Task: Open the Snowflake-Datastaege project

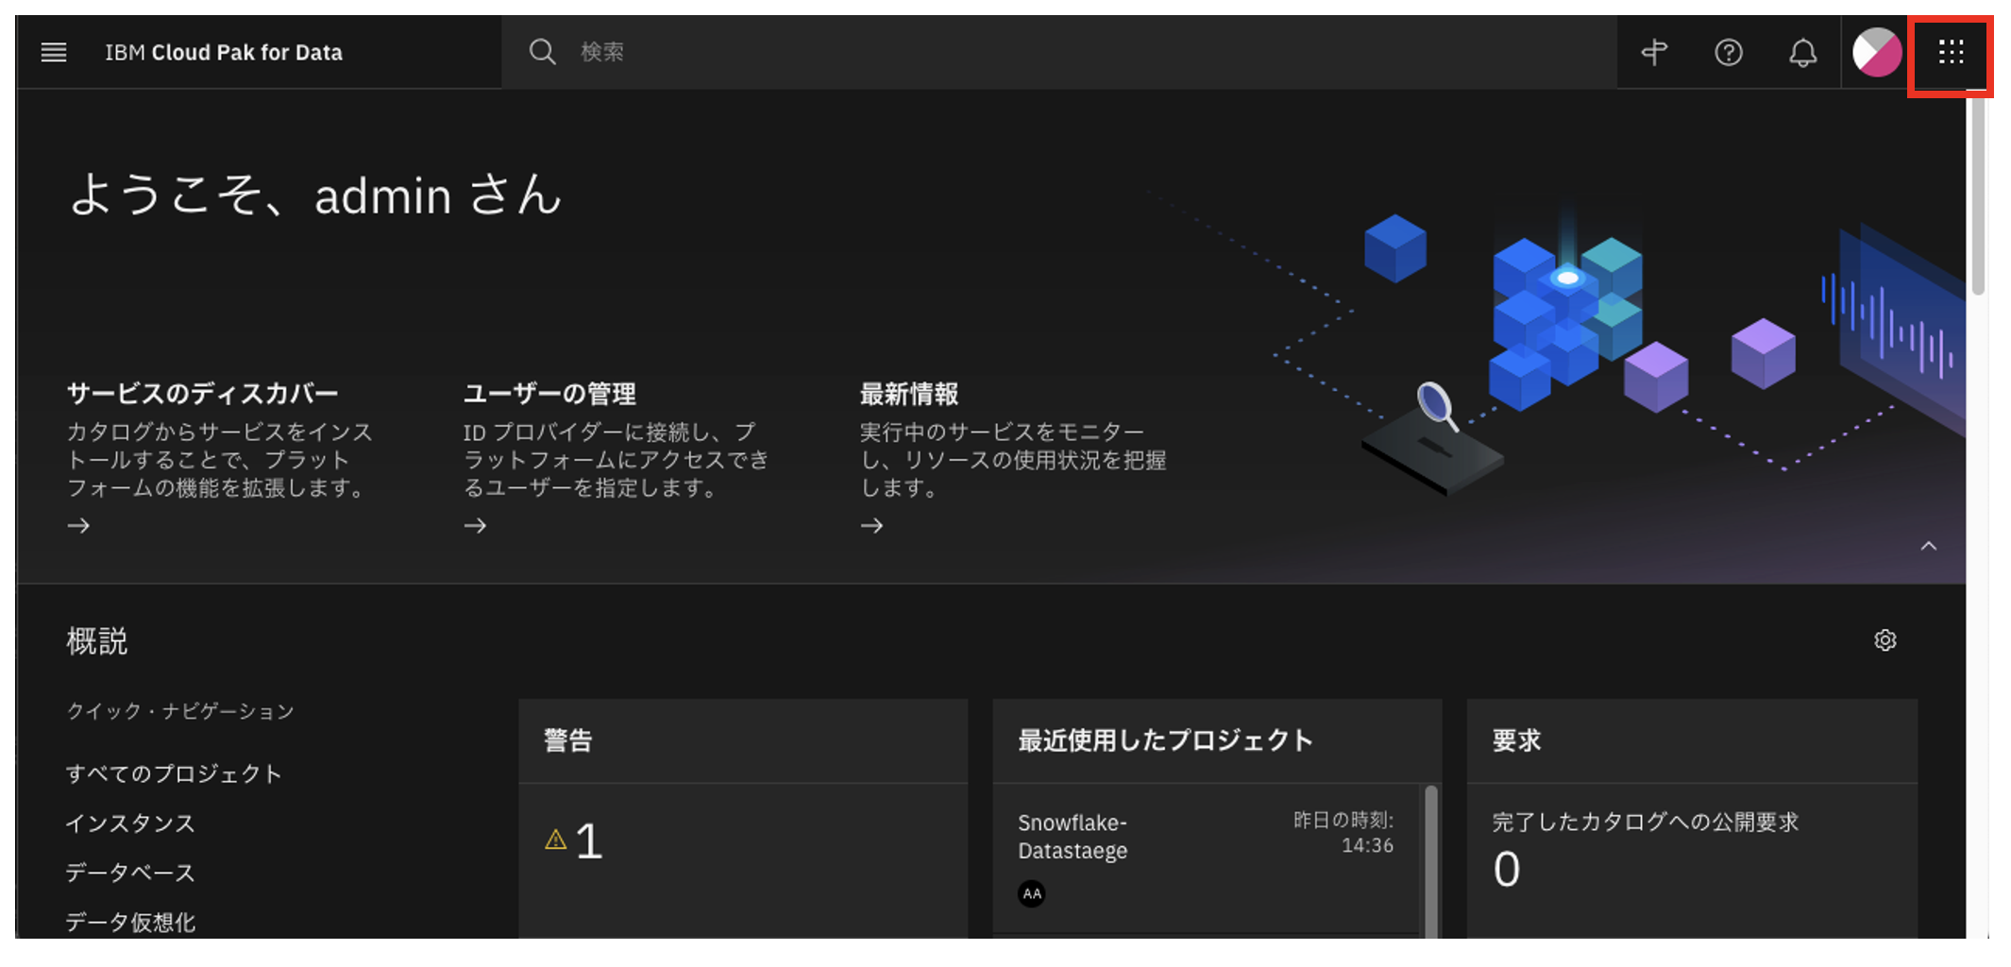Action: [1072, 837]
